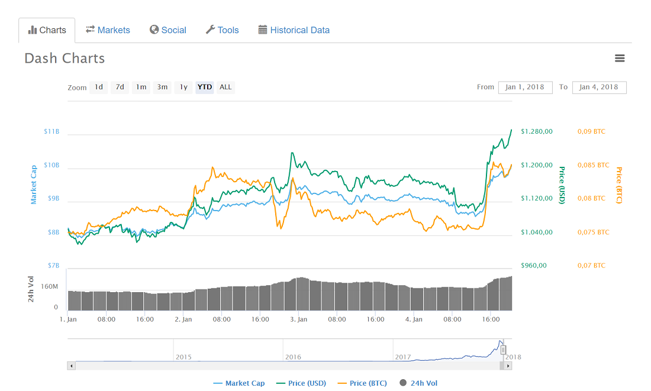Click the 0,09 BTC axis label
651x391 pixels.
click(x=591, y=131)
